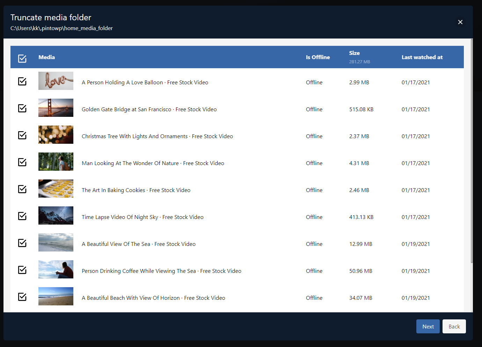
Task: Open the night sky mountains thumbnail
Action: tap(56, 215)
